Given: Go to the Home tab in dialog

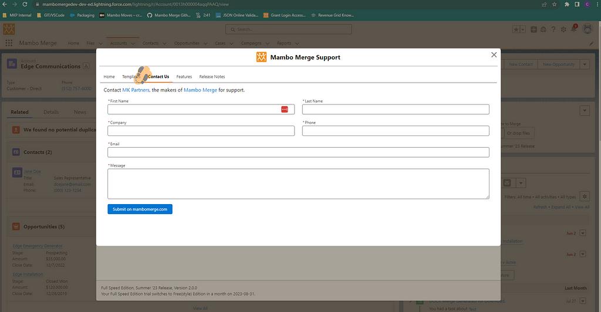Looking at the screenshot, I should click(x=109, y=77).
